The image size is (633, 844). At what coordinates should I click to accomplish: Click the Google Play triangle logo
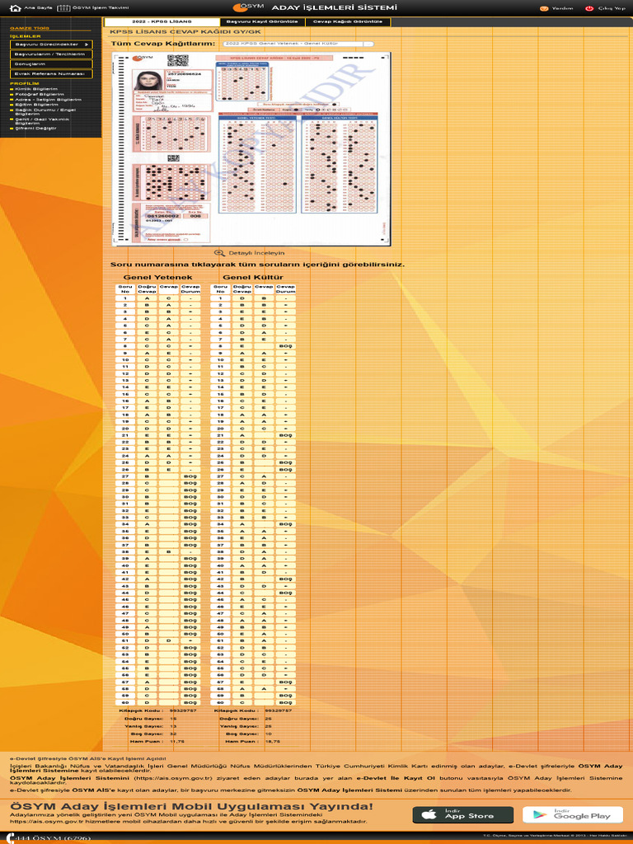coord(540,814)
